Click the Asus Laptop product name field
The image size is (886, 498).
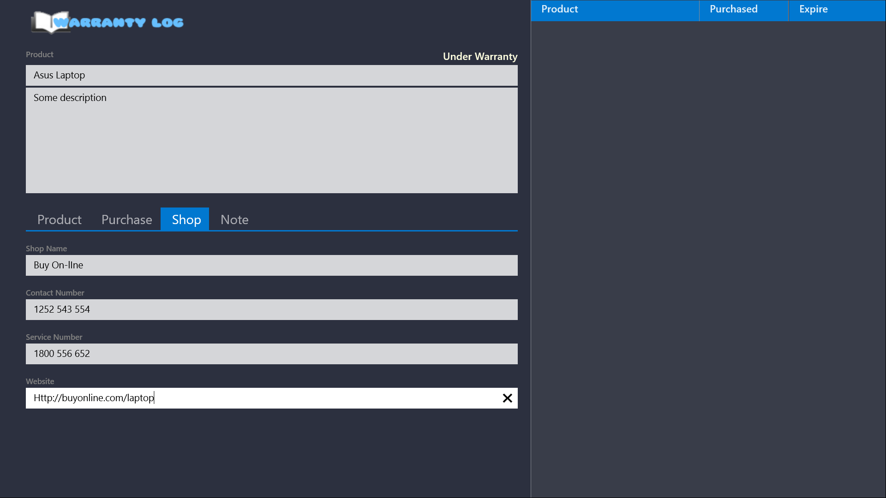click(x=271, y=75)
